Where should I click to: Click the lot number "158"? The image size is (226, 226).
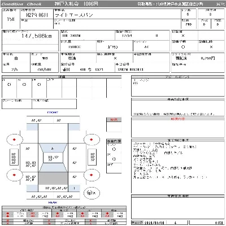[11, 19]
